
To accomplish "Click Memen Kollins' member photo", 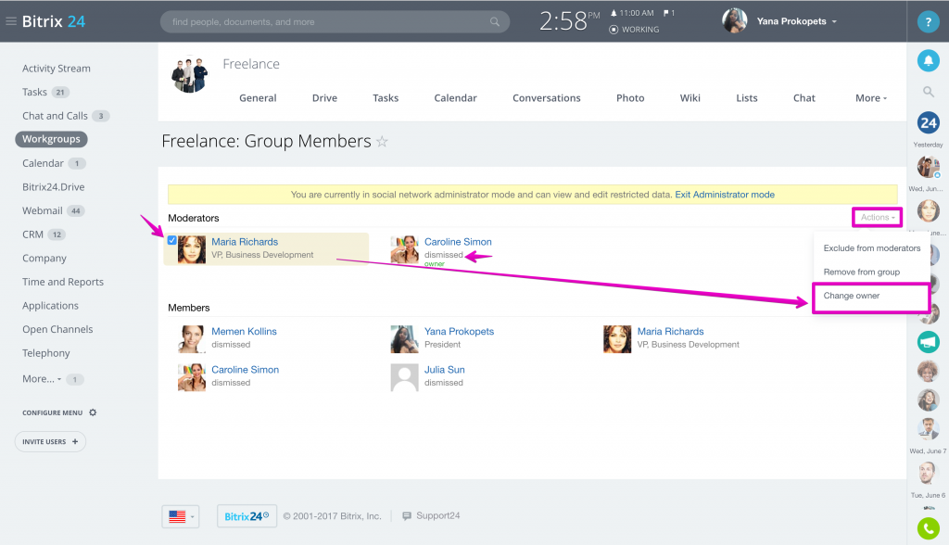I will click(192, 339).
